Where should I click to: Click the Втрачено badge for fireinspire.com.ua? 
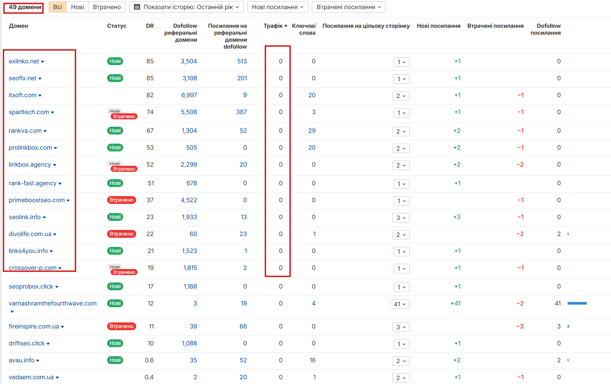pos(121,326)
